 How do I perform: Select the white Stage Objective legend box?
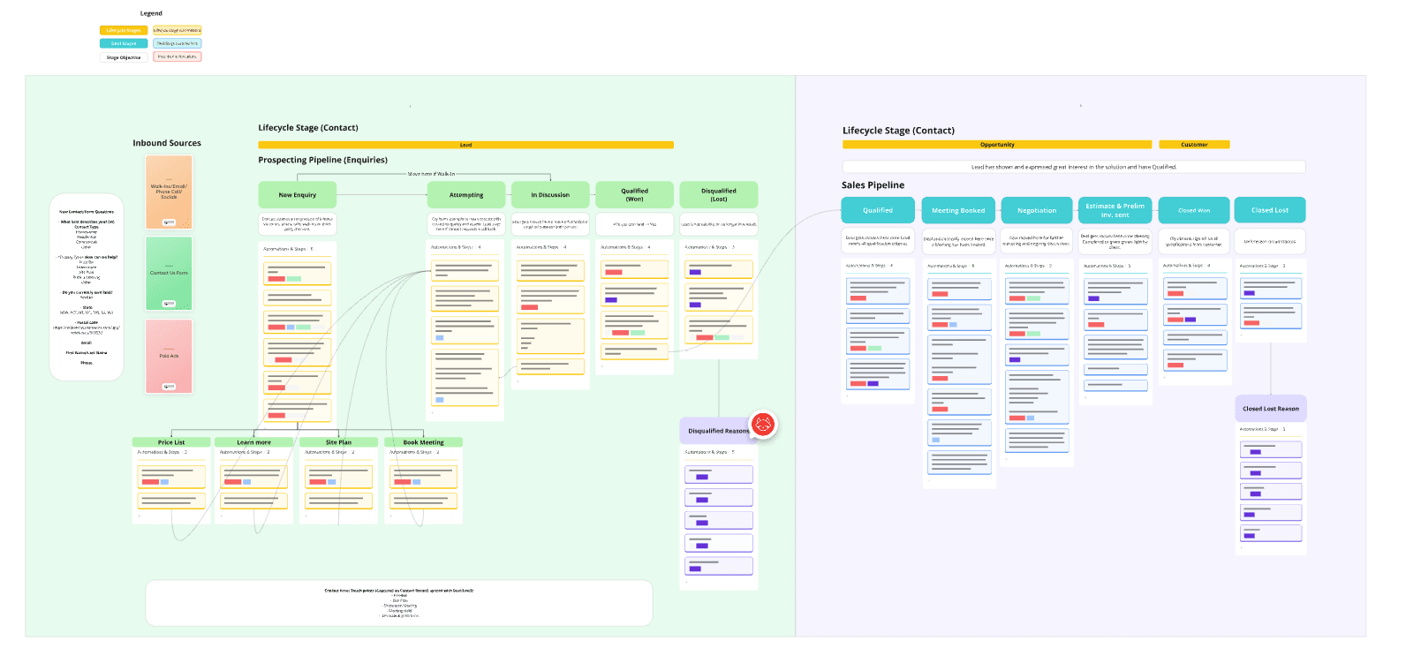click(124, 57)
